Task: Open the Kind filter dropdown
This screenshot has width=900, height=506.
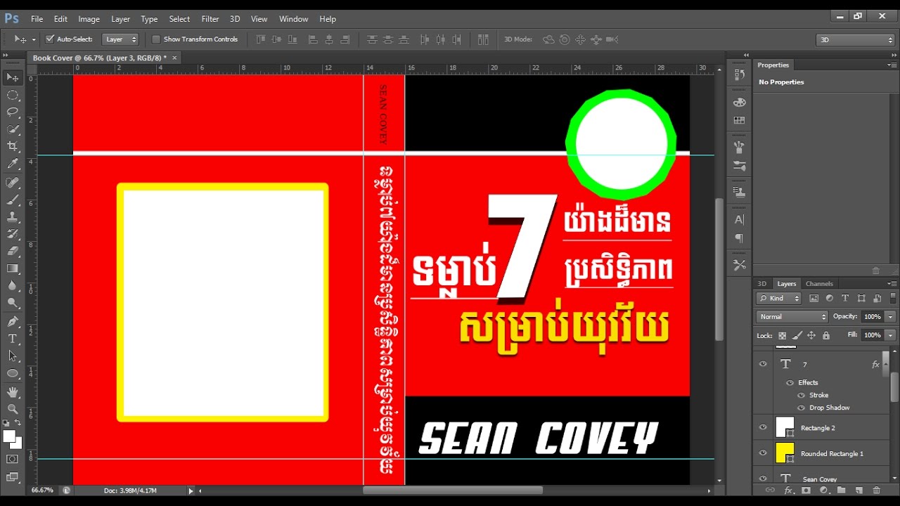Action: pyautogui.click(x=779, y=298)
